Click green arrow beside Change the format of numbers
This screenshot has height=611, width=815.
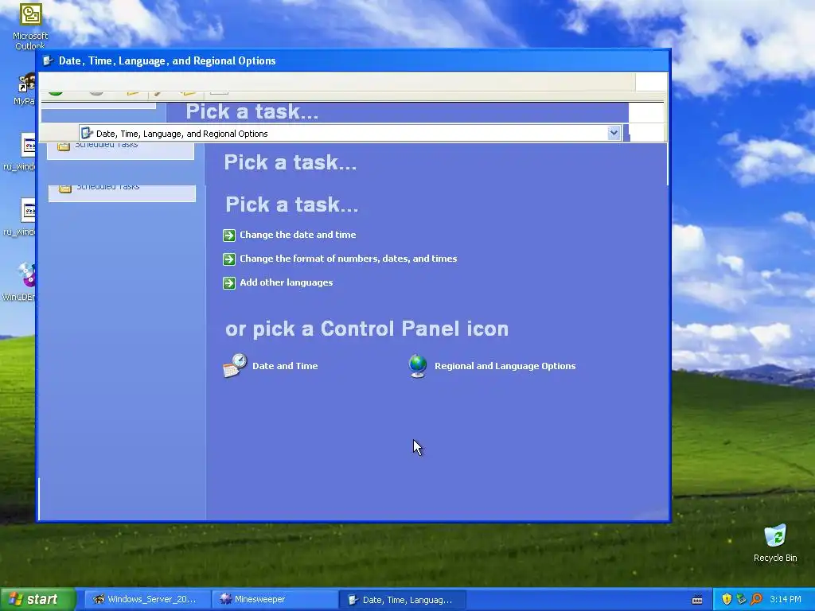229,259
